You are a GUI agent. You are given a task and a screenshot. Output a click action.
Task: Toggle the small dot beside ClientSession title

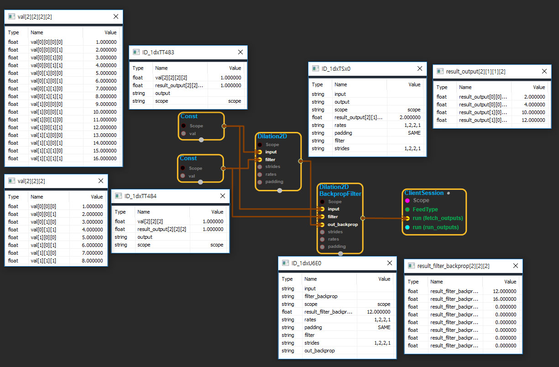click(448, 193)
